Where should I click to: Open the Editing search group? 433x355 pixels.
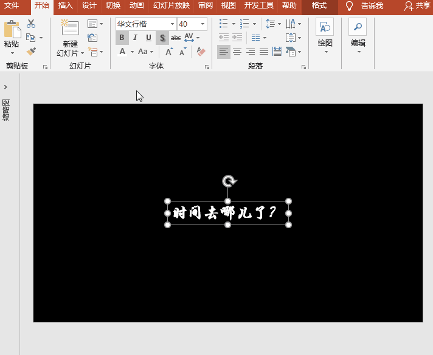(x=358, y=36)
